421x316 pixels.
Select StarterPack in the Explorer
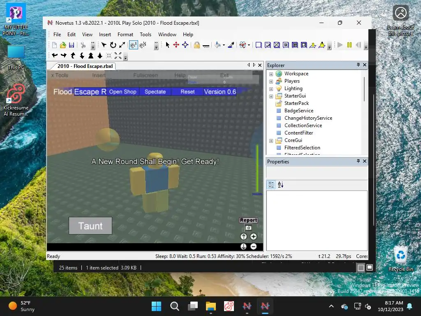tap(296, 103)
